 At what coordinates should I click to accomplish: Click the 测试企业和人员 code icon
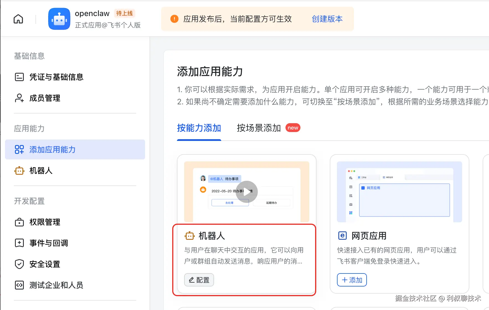coord(19,285)
